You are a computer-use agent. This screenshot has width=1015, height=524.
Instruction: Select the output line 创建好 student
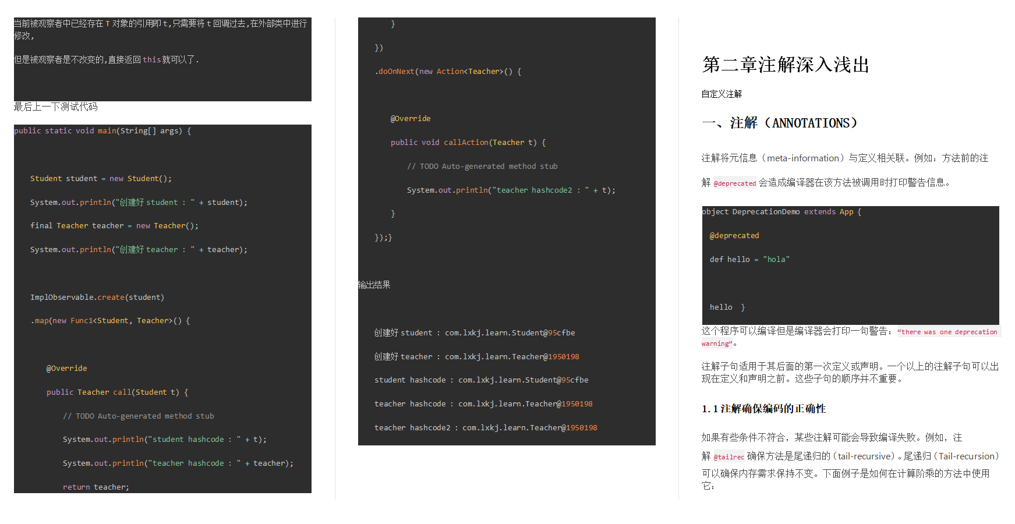click(474, 332)
